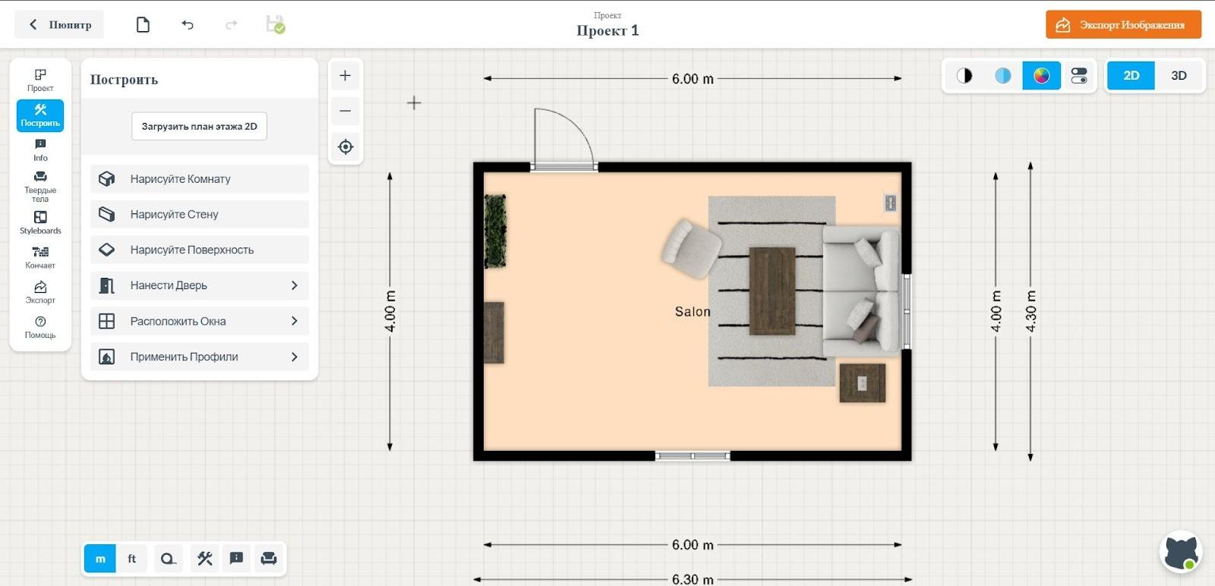This screenshot has width=1215, height=586.
Task: Click the save project icon
Action: tap(275, 25)
